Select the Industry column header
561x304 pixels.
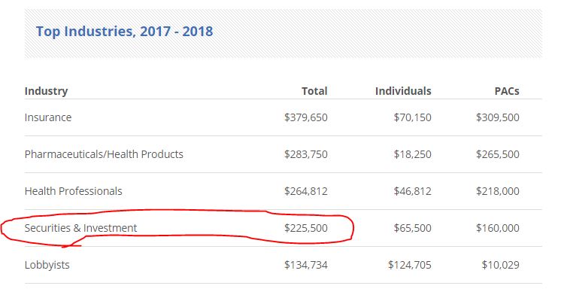46,91
